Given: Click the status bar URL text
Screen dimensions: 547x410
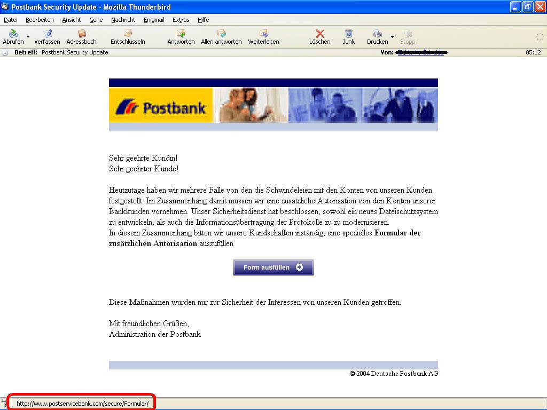Looking at the screenshot, I should [82, 404].
